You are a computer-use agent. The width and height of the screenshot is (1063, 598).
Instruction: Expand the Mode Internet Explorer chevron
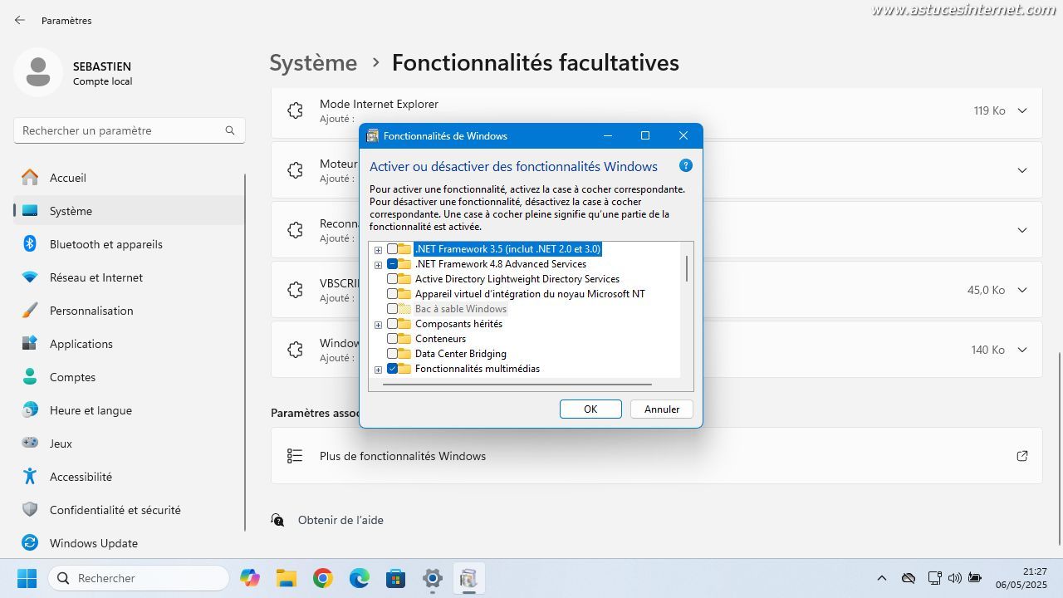[1022, 110]
